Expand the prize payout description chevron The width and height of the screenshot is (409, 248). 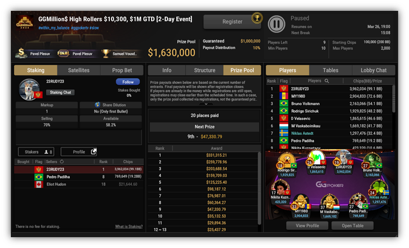pos(206,104)
